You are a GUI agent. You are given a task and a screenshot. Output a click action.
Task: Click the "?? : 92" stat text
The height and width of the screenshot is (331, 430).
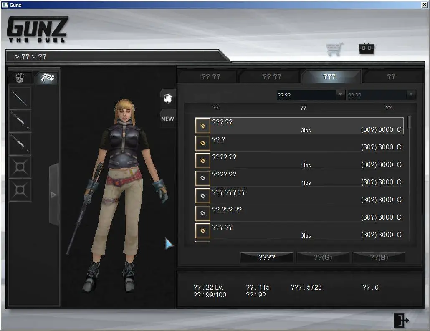pos(256,295)
